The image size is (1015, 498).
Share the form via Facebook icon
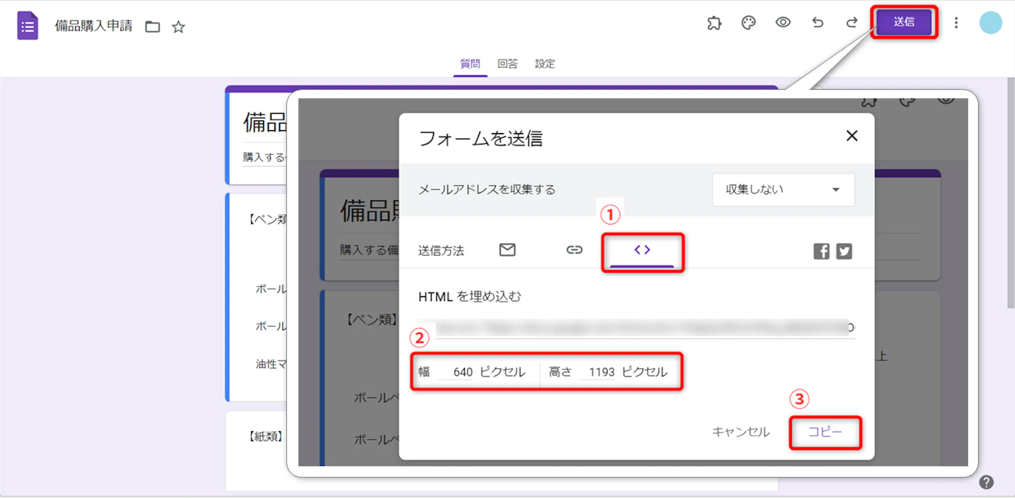pyautogui.click(x=821, y=251)
